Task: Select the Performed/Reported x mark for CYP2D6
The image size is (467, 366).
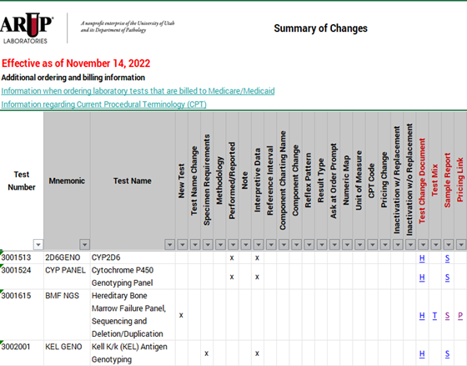Action: [232, 258]
